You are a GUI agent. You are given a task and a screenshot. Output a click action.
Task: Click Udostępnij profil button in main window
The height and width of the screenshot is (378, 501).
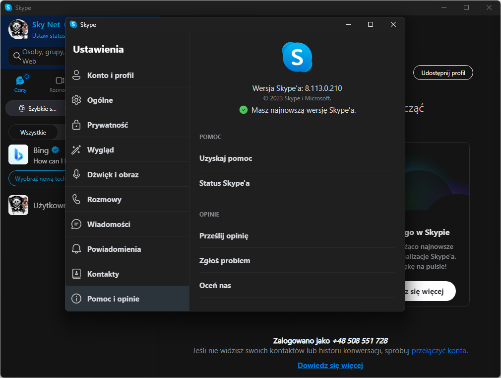[443, 73]
